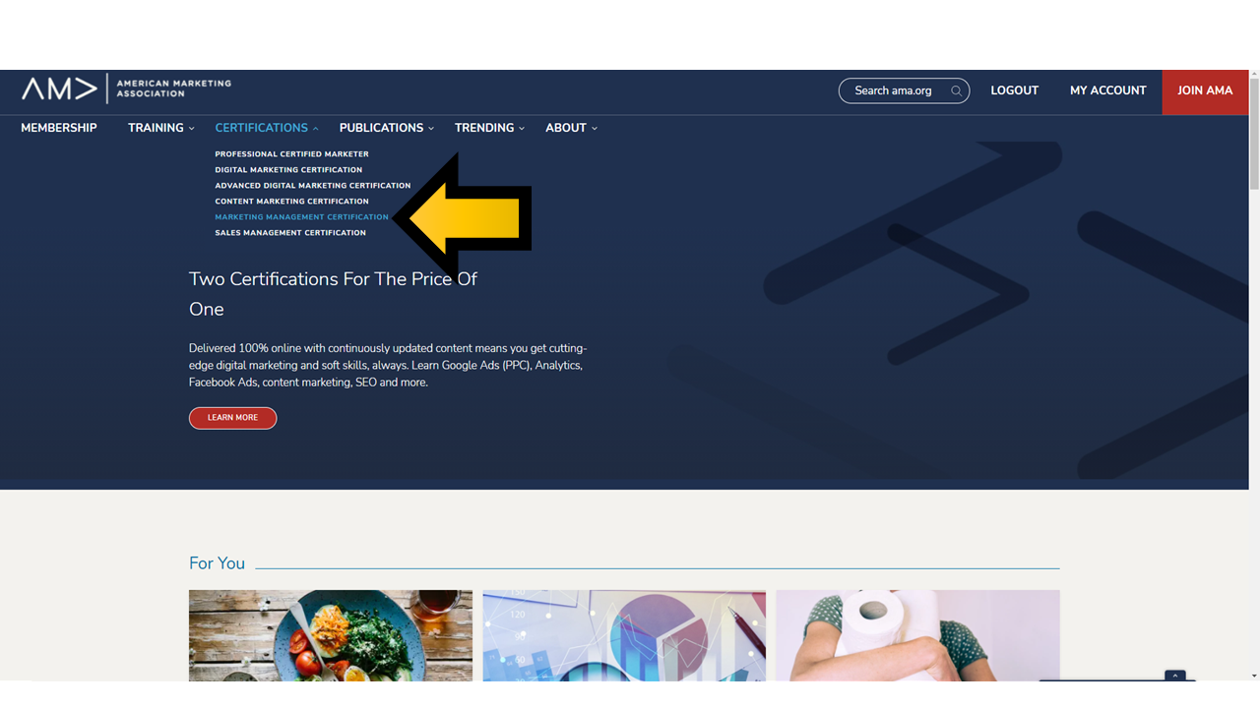The image size is (1260, 708).
Task: Expand the TRENDING dropdown menu
Action: pos(489,128)
